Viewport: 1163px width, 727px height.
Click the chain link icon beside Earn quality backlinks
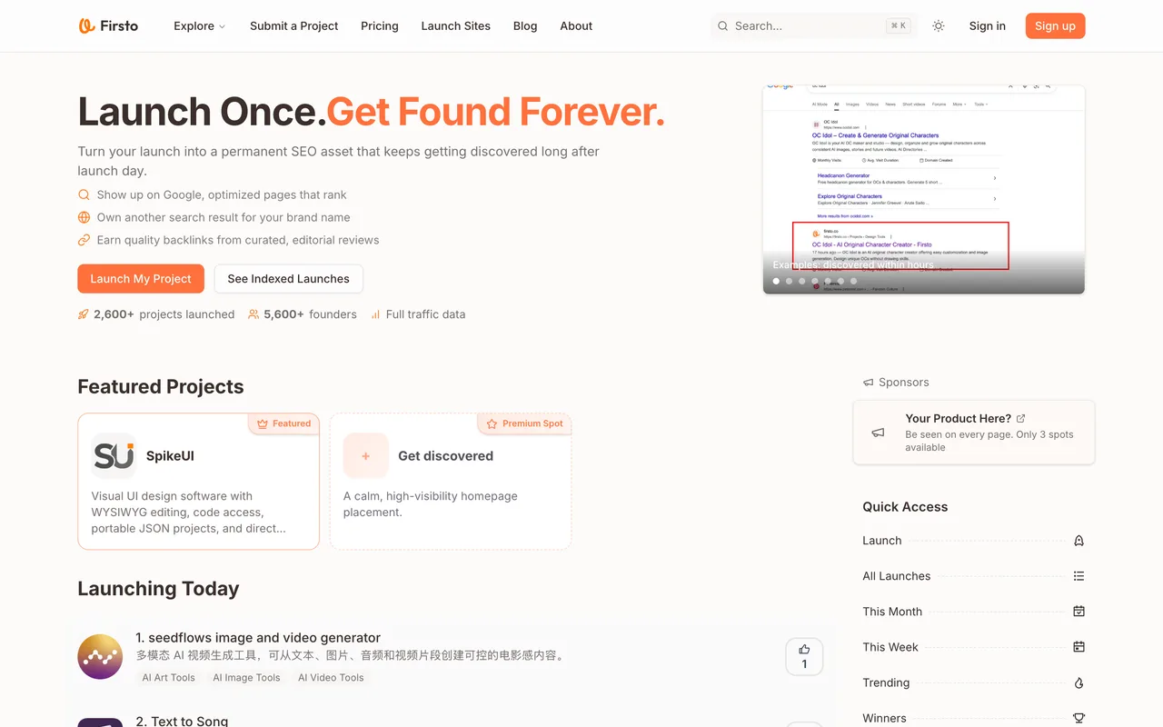84,240
